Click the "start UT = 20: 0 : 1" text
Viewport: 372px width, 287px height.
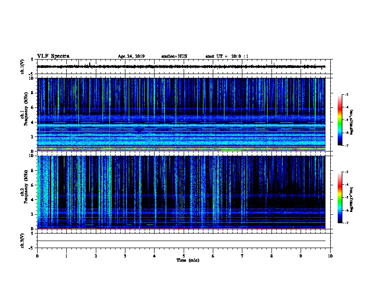coord(227,56)
